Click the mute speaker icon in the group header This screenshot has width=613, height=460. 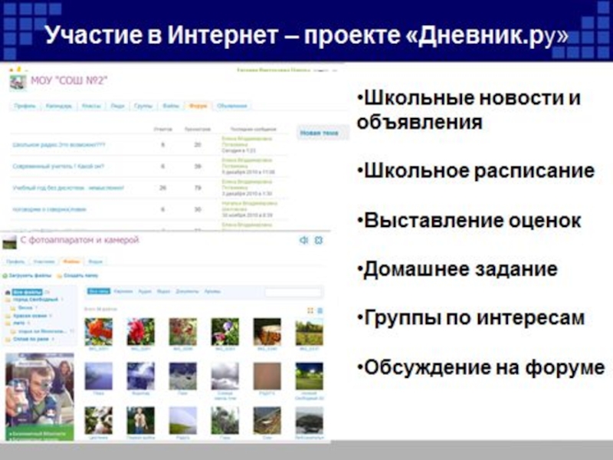click(303, 240)
